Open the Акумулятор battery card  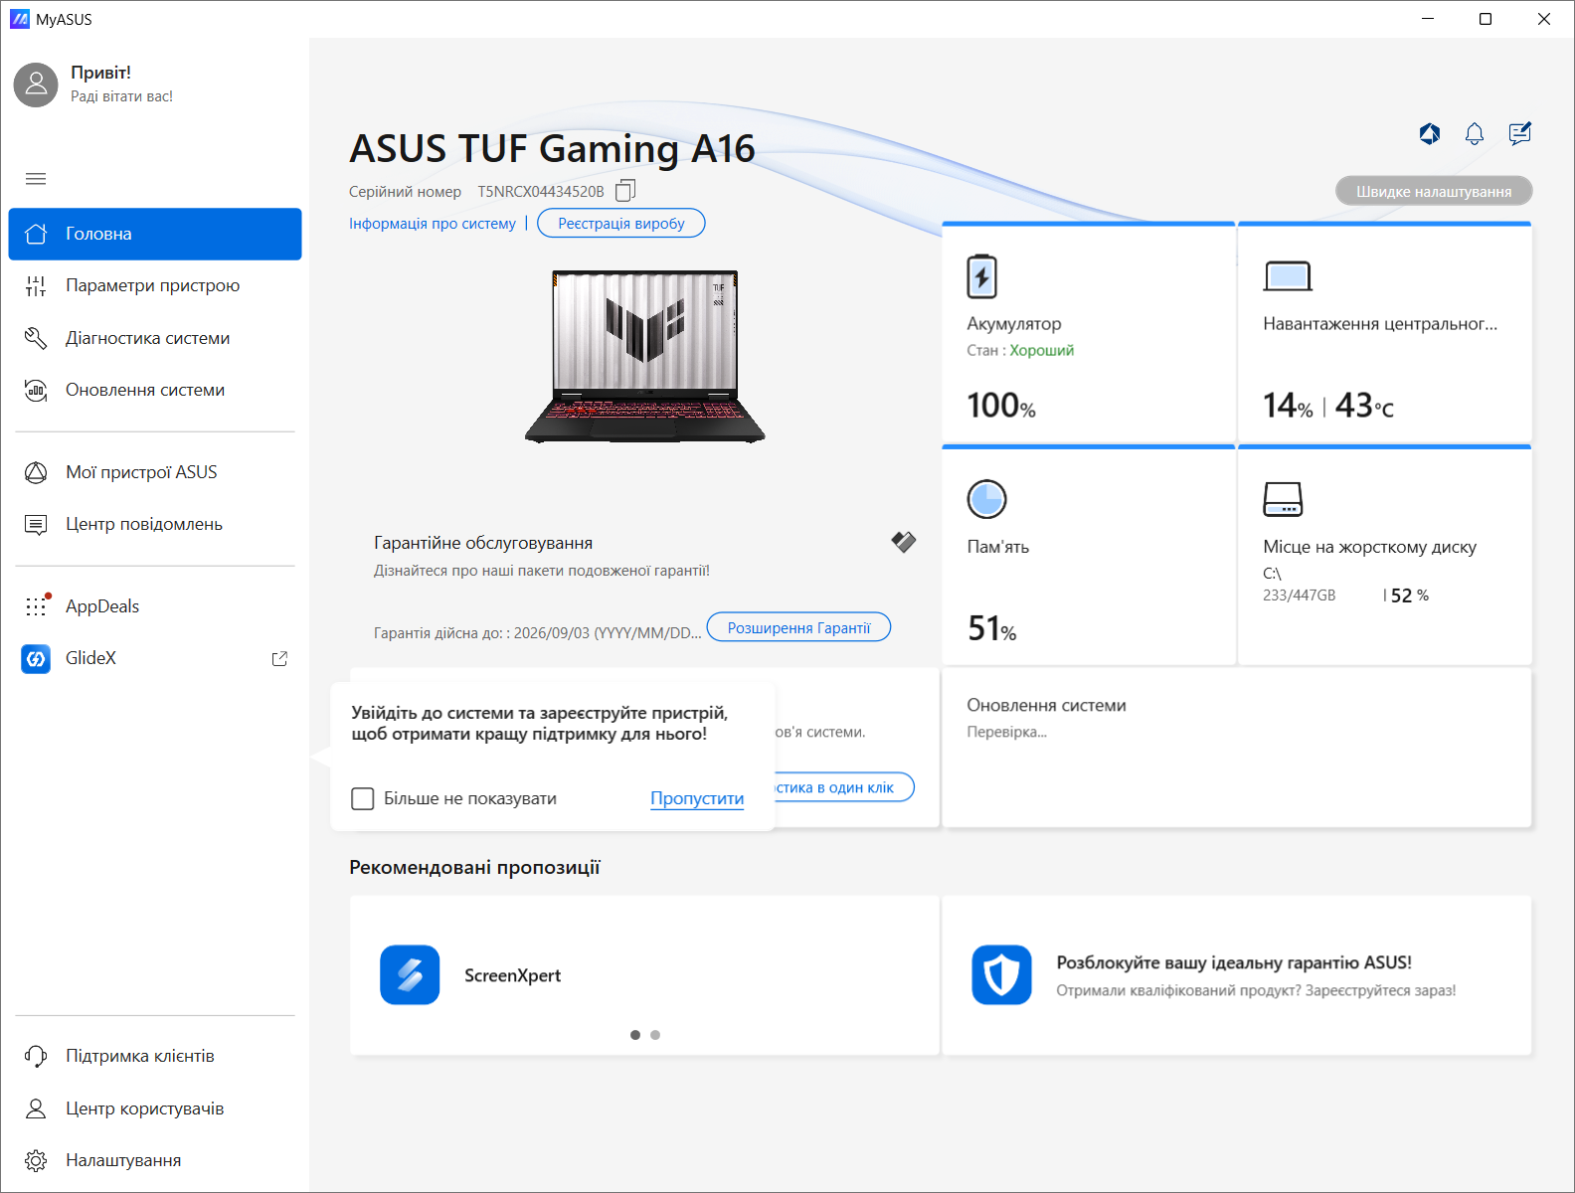click(x=1089, y=333)
